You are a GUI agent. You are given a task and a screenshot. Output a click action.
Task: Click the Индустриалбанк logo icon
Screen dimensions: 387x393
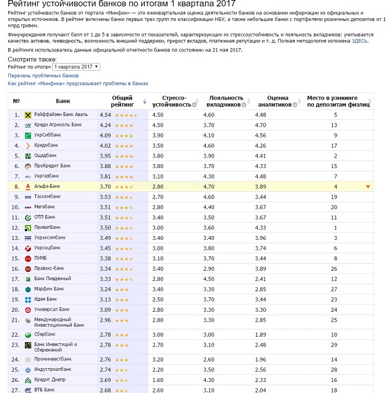[x=28, y=370]
